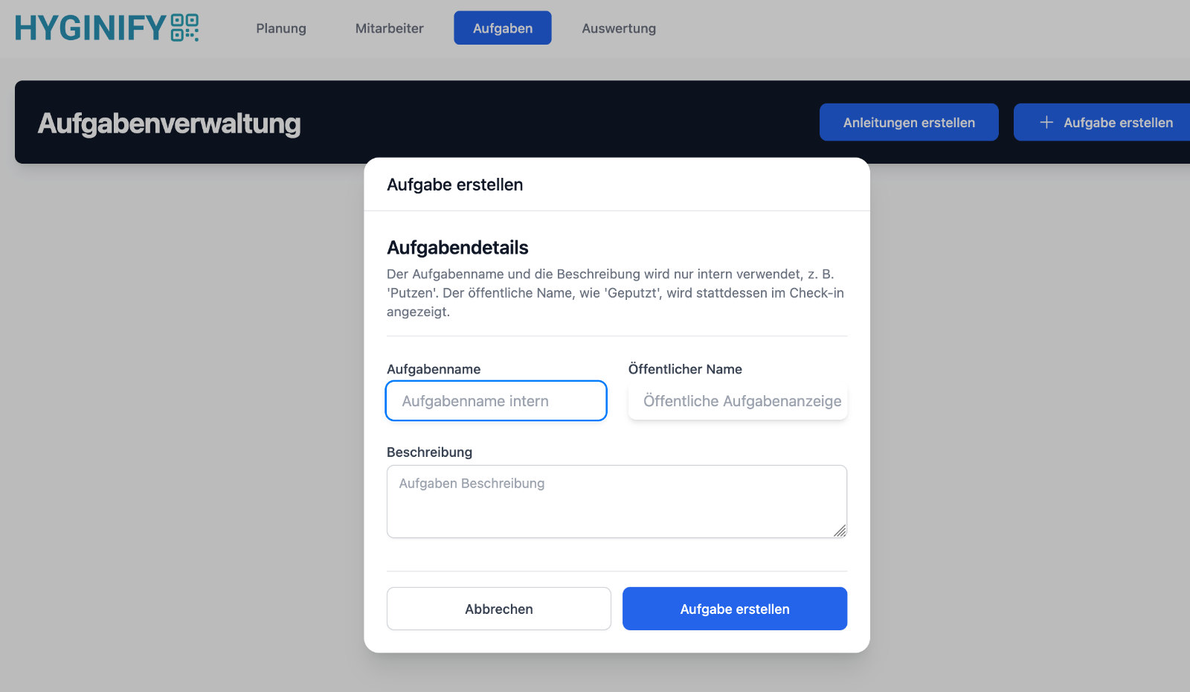
Task: Click the Aufgabenverwaltung page heading
Action: coord(170,124)
